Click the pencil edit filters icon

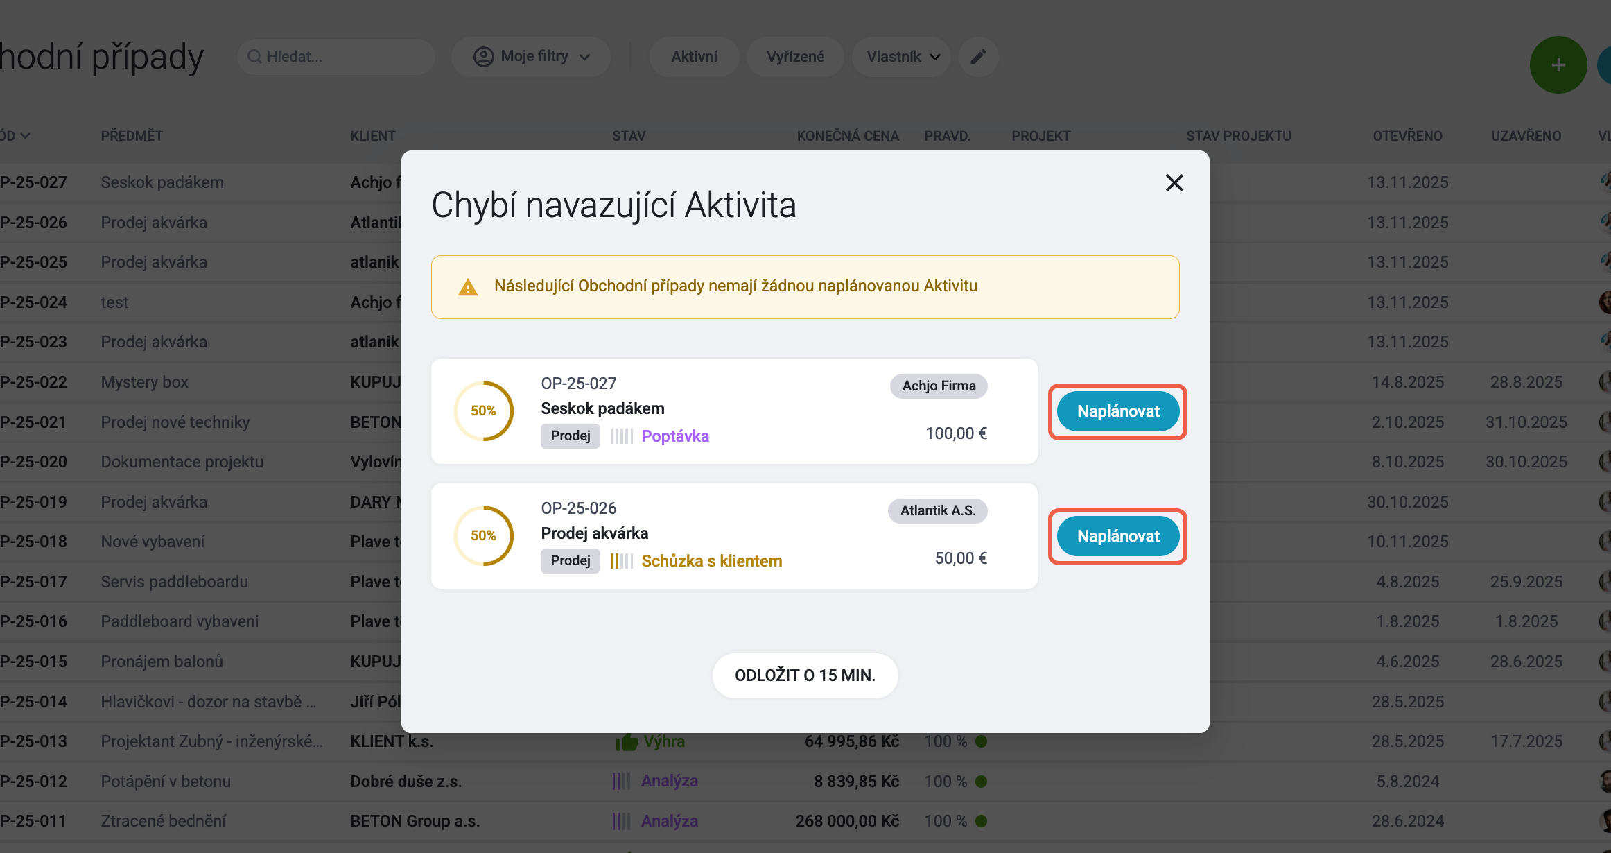pos(978,57)
